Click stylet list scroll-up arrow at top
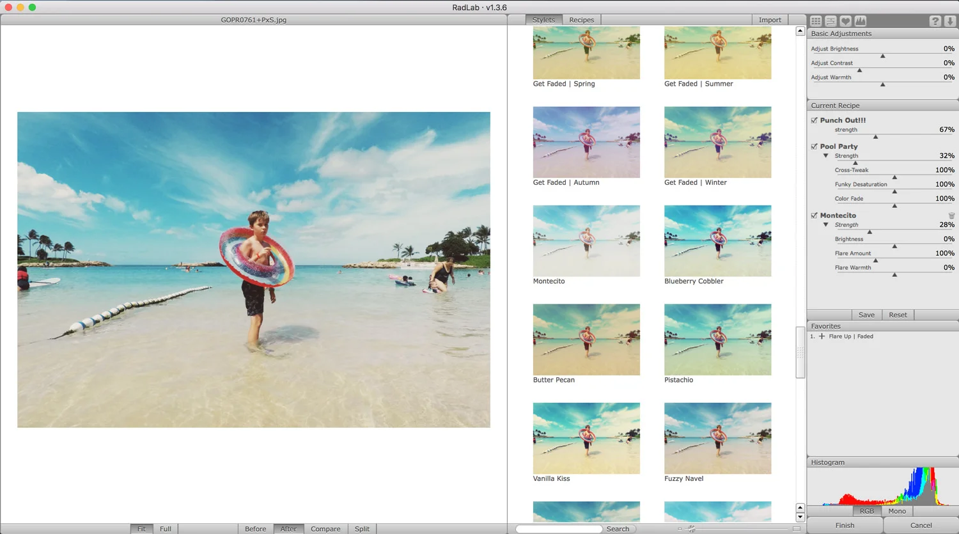The image size is (959, 534). pos(800,31)
